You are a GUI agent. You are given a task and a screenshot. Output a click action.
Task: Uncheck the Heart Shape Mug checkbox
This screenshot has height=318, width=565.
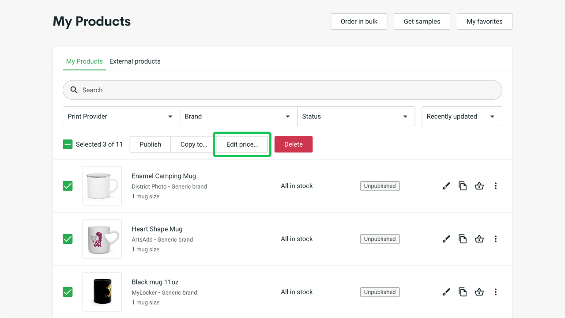68,239
